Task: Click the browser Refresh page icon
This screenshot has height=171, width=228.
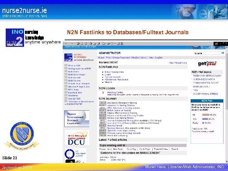Action: click(82, 43)
